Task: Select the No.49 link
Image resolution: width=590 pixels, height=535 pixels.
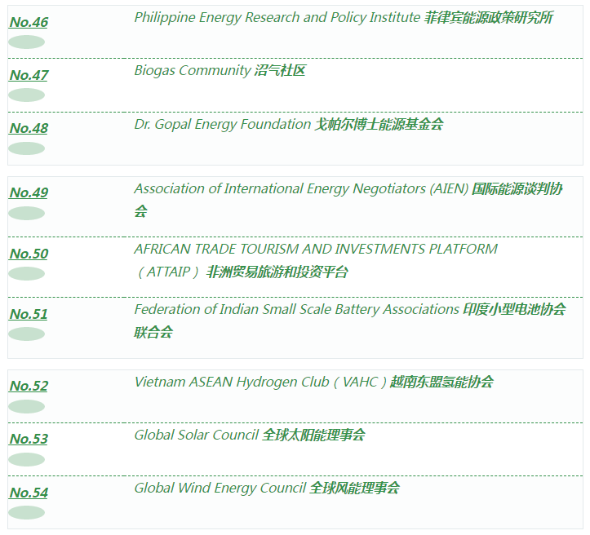Action: pyautogui.click(x=29, y=192)
